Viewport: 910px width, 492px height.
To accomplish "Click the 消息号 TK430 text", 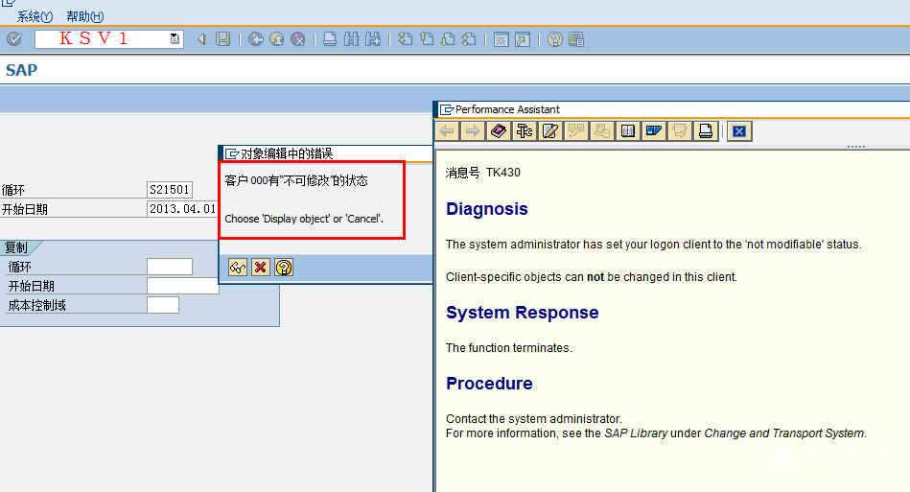I will pos(483,173).
